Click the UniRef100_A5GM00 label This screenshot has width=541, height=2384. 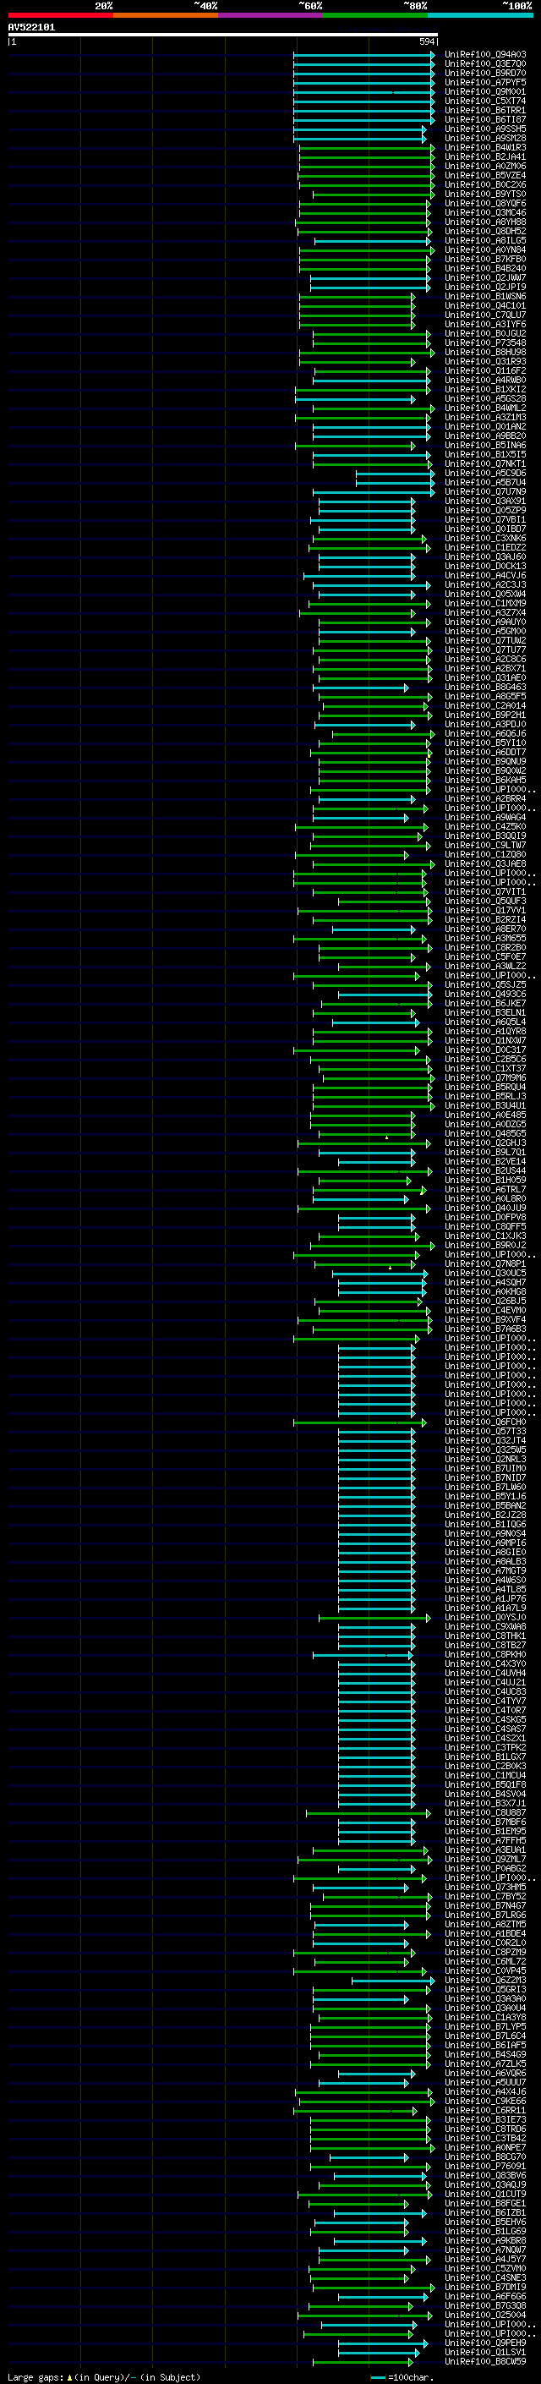(485, 631)
